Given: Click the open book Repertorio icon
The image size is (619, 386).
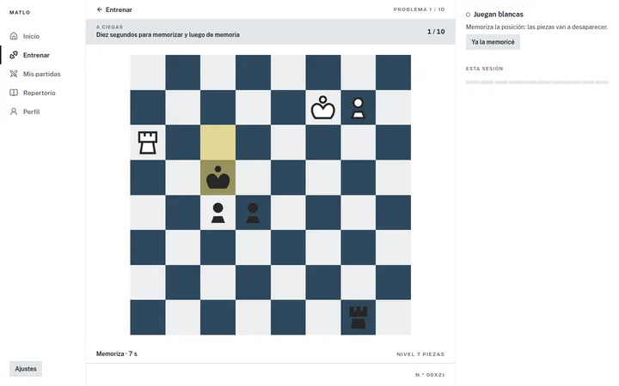Looking at the screenshot, I should (14, 93).
